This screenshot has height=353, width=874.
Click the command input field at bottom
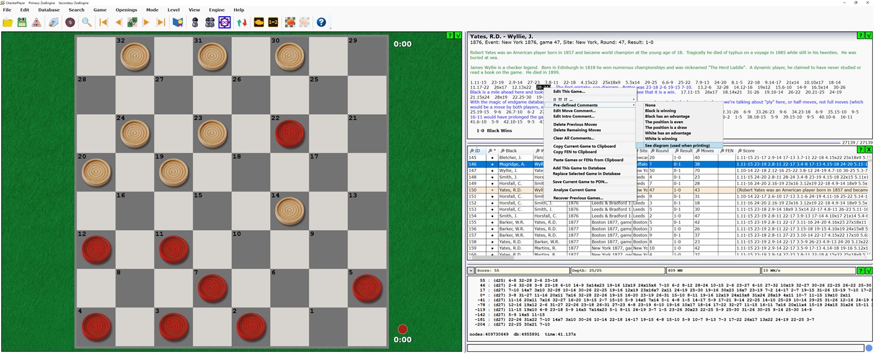[665, 348]
